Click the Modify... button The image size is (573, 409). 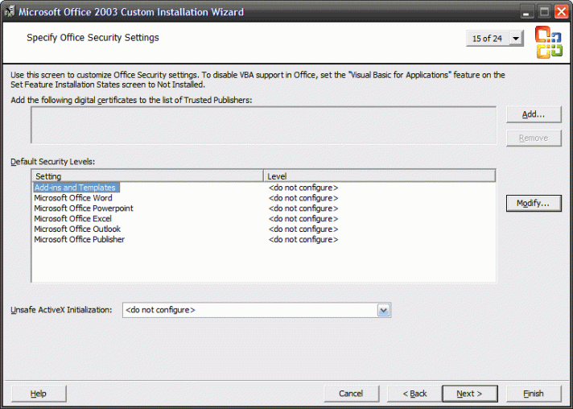pyautogui.click(x=534, y=203)
